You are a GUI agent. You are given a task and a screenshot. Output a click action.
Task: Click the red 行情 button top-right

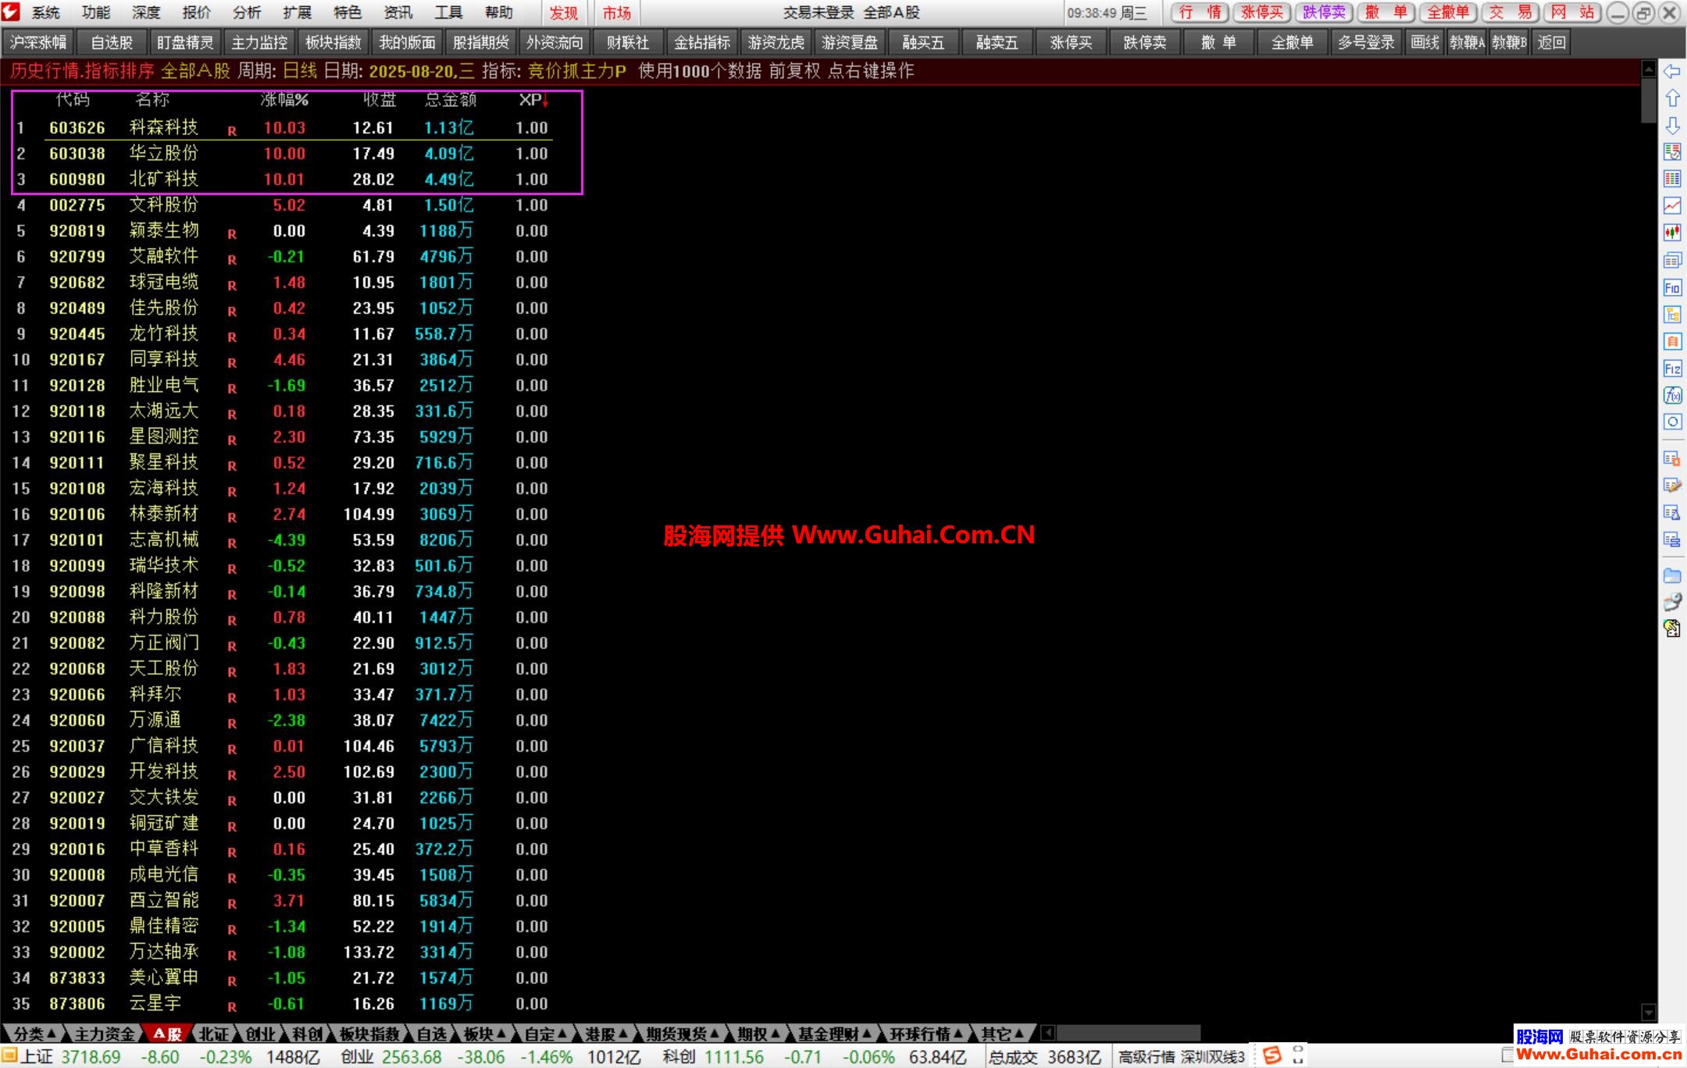pyautogui.click(x=1200, y=12)
